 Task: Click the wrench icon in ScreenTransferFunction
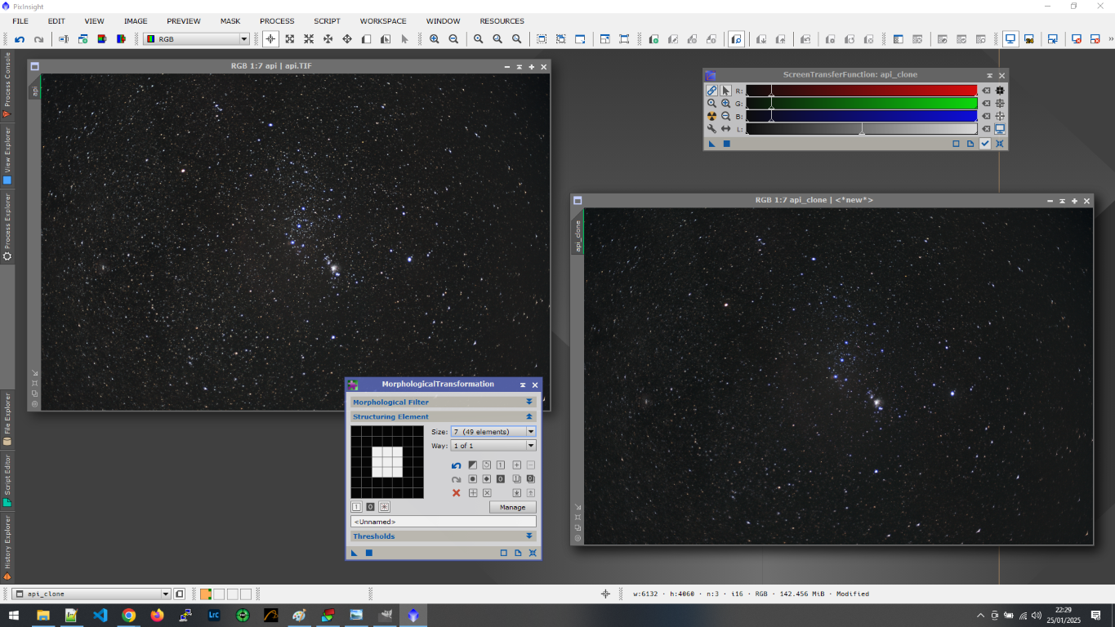tap(712, 129)
